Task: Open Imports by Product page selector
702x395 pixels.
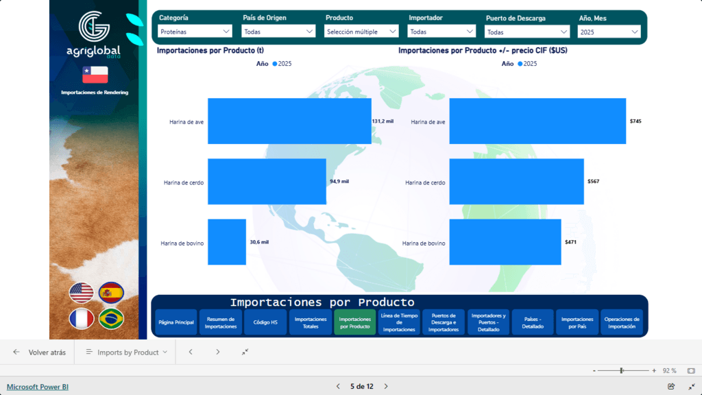Action: click(x=126, y=352)
